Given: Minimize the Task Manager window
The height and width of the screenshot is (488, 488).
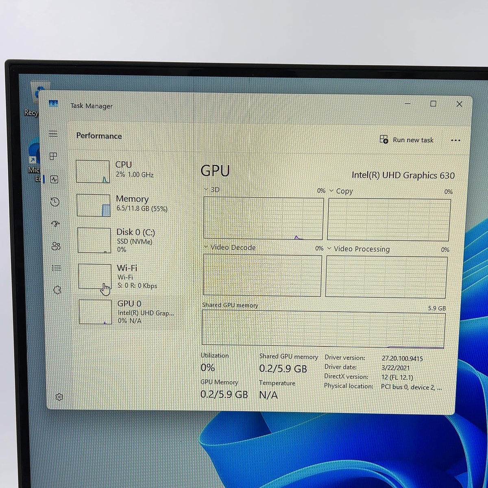Looking at the screenshot, I should click(408, 104).
